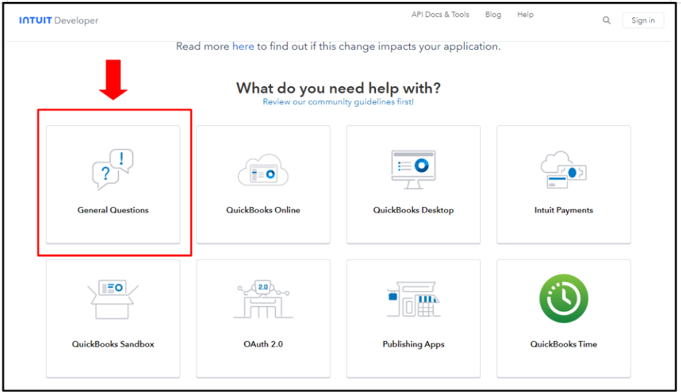Choose the Intuit Payments card label

[563, 210]
